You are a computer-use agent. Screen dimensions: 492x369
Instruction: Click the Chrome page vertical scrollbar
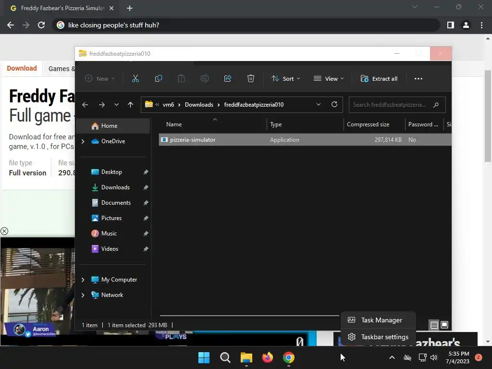pyautogui.click(x=488, y=116)
